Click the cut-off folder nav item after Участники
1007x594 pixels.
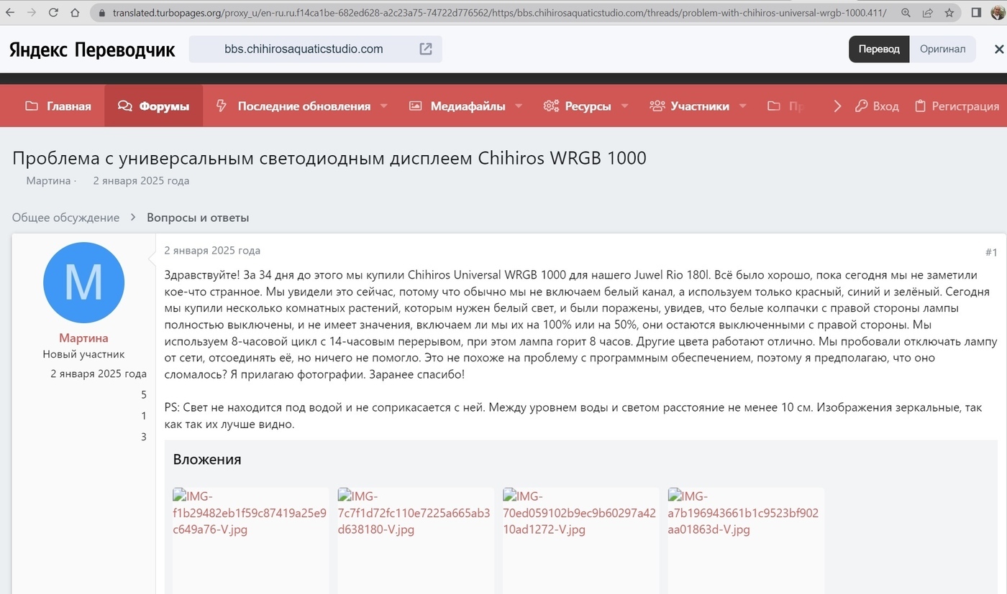(785, 106)
